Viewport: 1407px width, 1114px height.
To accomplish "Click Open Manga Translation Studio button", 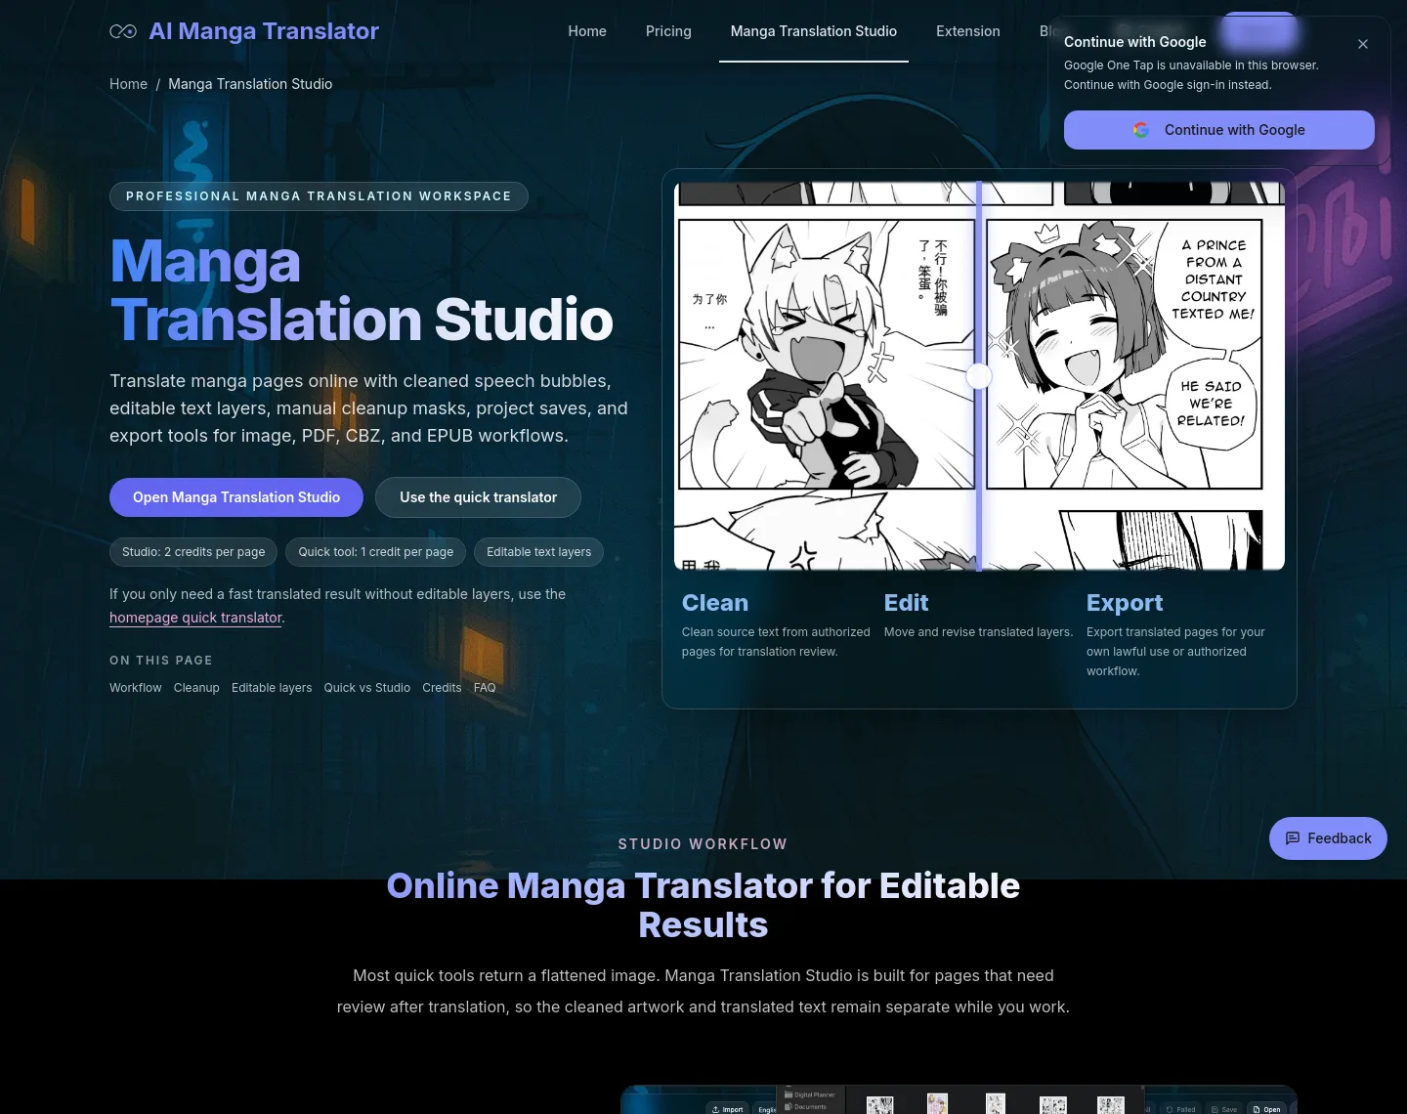I will 236,497.
